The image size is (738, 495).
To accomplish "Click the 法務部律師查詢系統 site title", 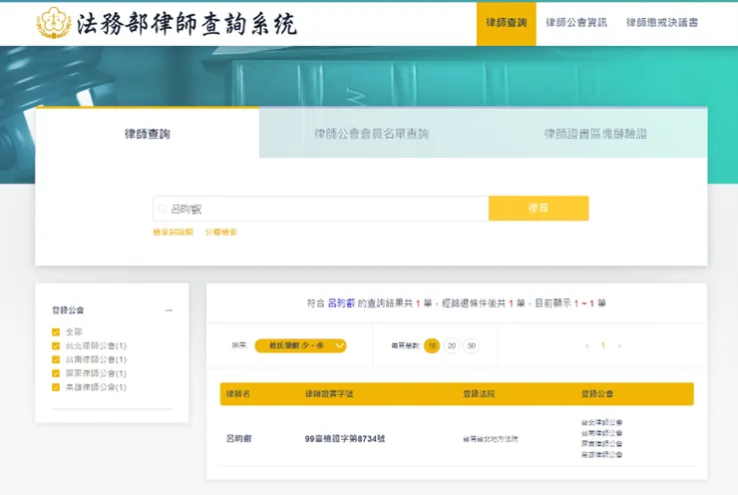I will click(x=186, y=24).
